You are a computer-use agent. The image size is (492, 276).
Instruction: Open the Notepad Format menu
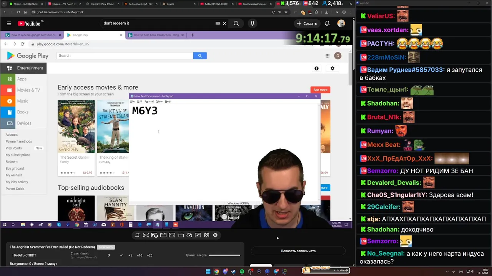(x=149, y=102)
